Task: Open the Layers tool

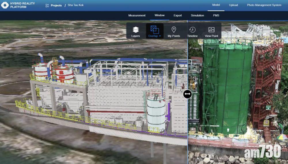Action: click(136, 31)
